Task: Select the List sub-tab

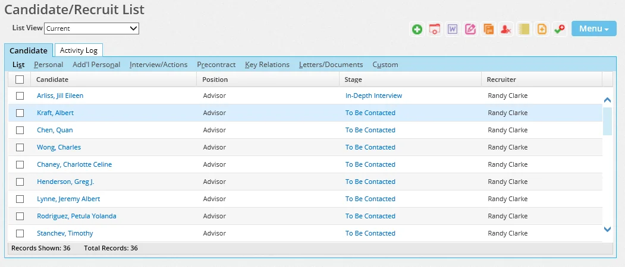Action: coord(19,65)
